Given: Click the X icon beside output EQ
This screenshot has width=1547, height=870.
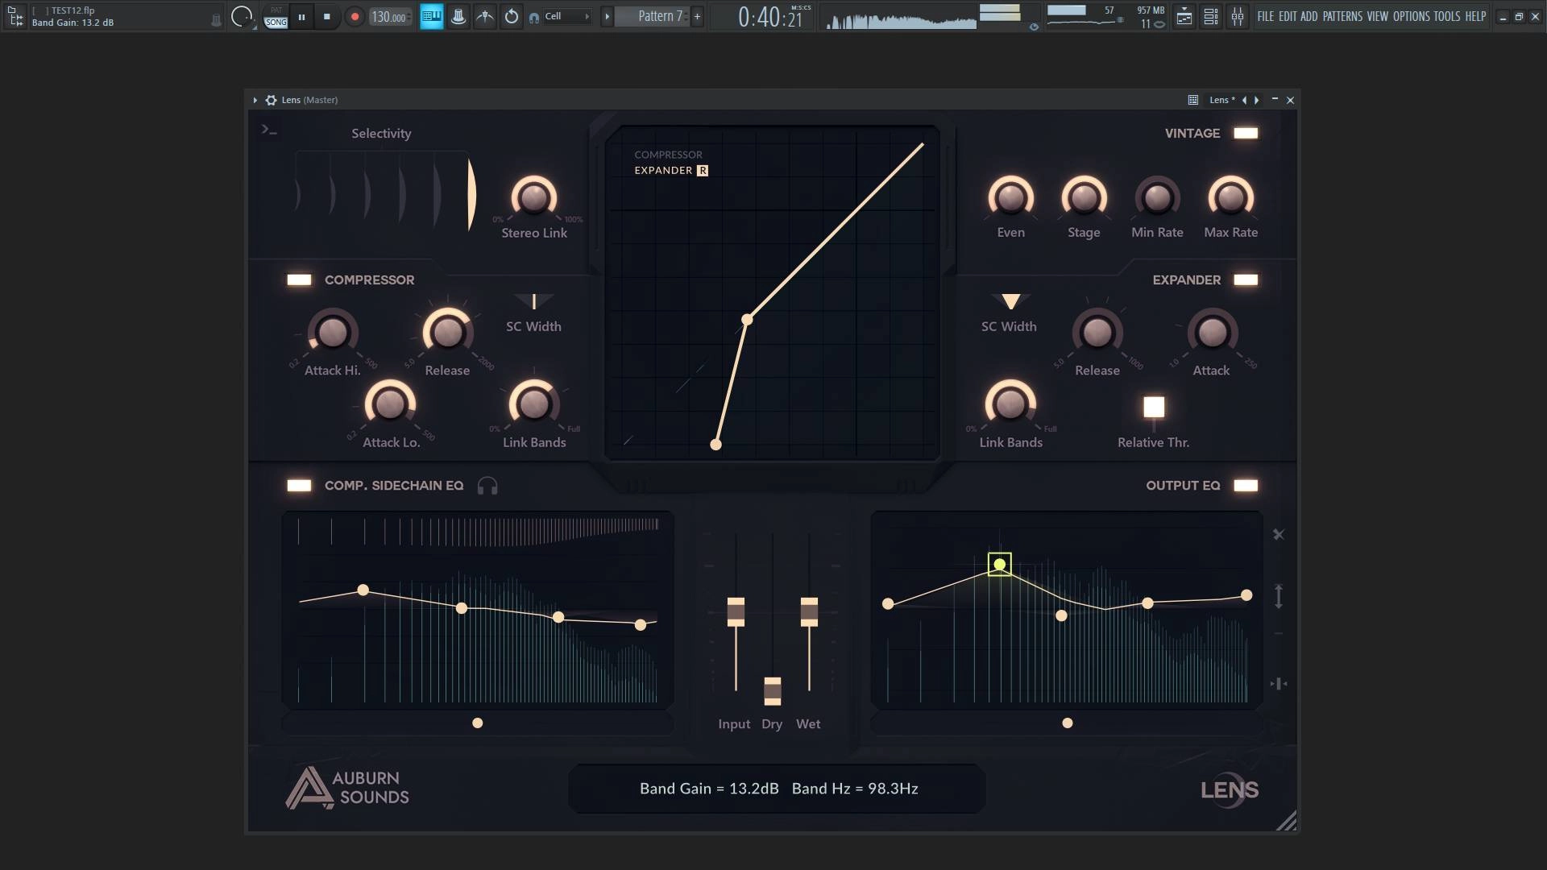Looking at the screenshot, I should [x=1279, y=534].
